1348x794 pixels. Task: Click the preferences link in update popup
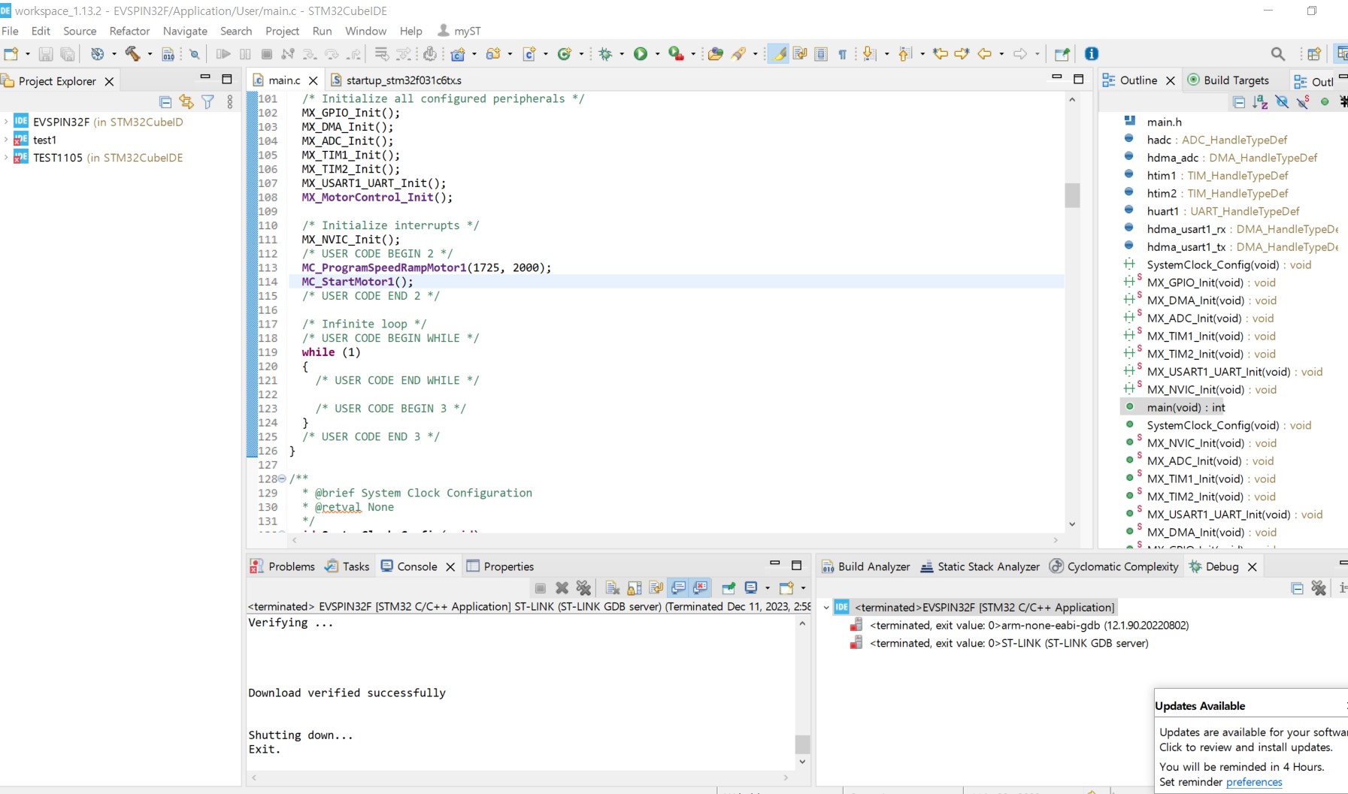[x=1253, y=782]
